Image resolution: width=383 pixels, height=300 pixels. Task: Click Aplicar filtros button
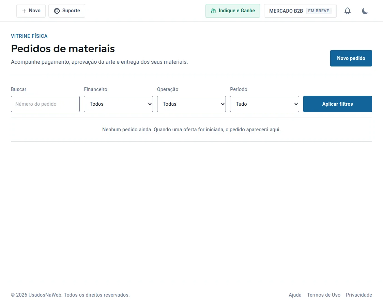pyautogui.click(x=338, y=104)
